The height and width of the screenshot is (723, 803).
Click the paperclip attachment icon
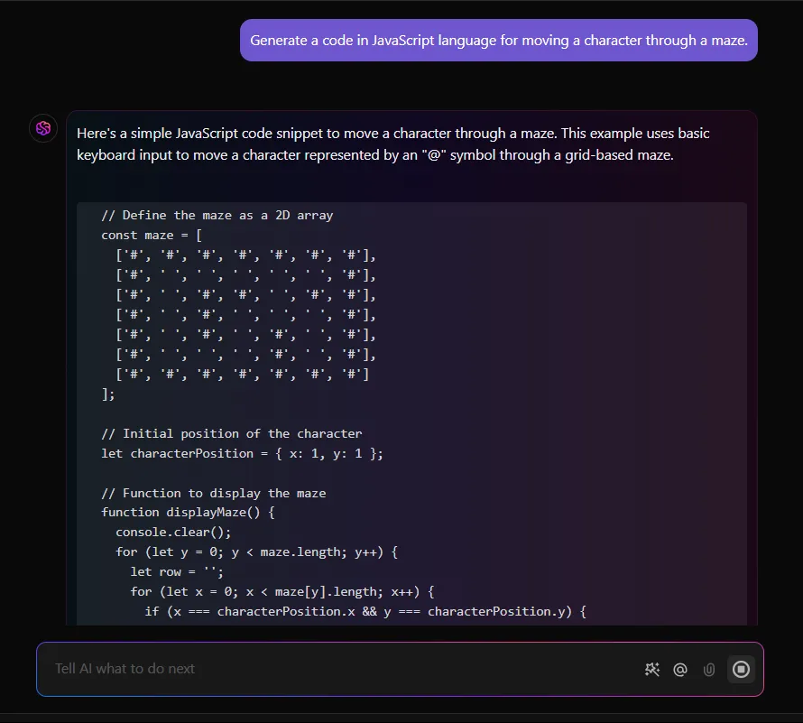pyautogui.click(x=709, y=669)
